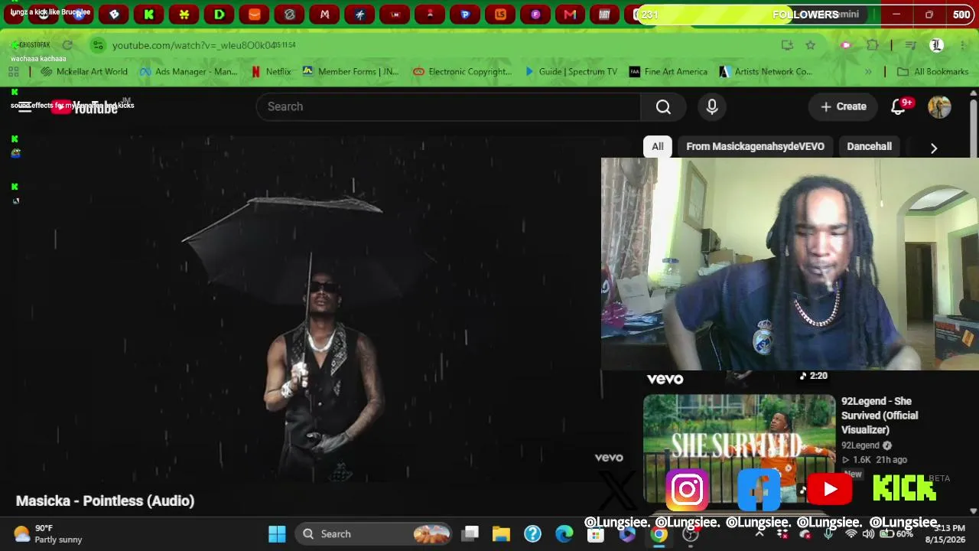Open the volume speaker tray icon
The width and height of the screenshot is (979, 551).
[x=868, y=534]
